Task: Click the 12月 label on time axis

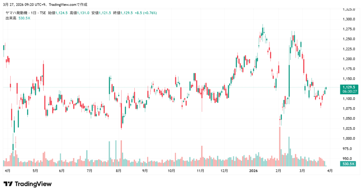Action: (x=224, y=171)
